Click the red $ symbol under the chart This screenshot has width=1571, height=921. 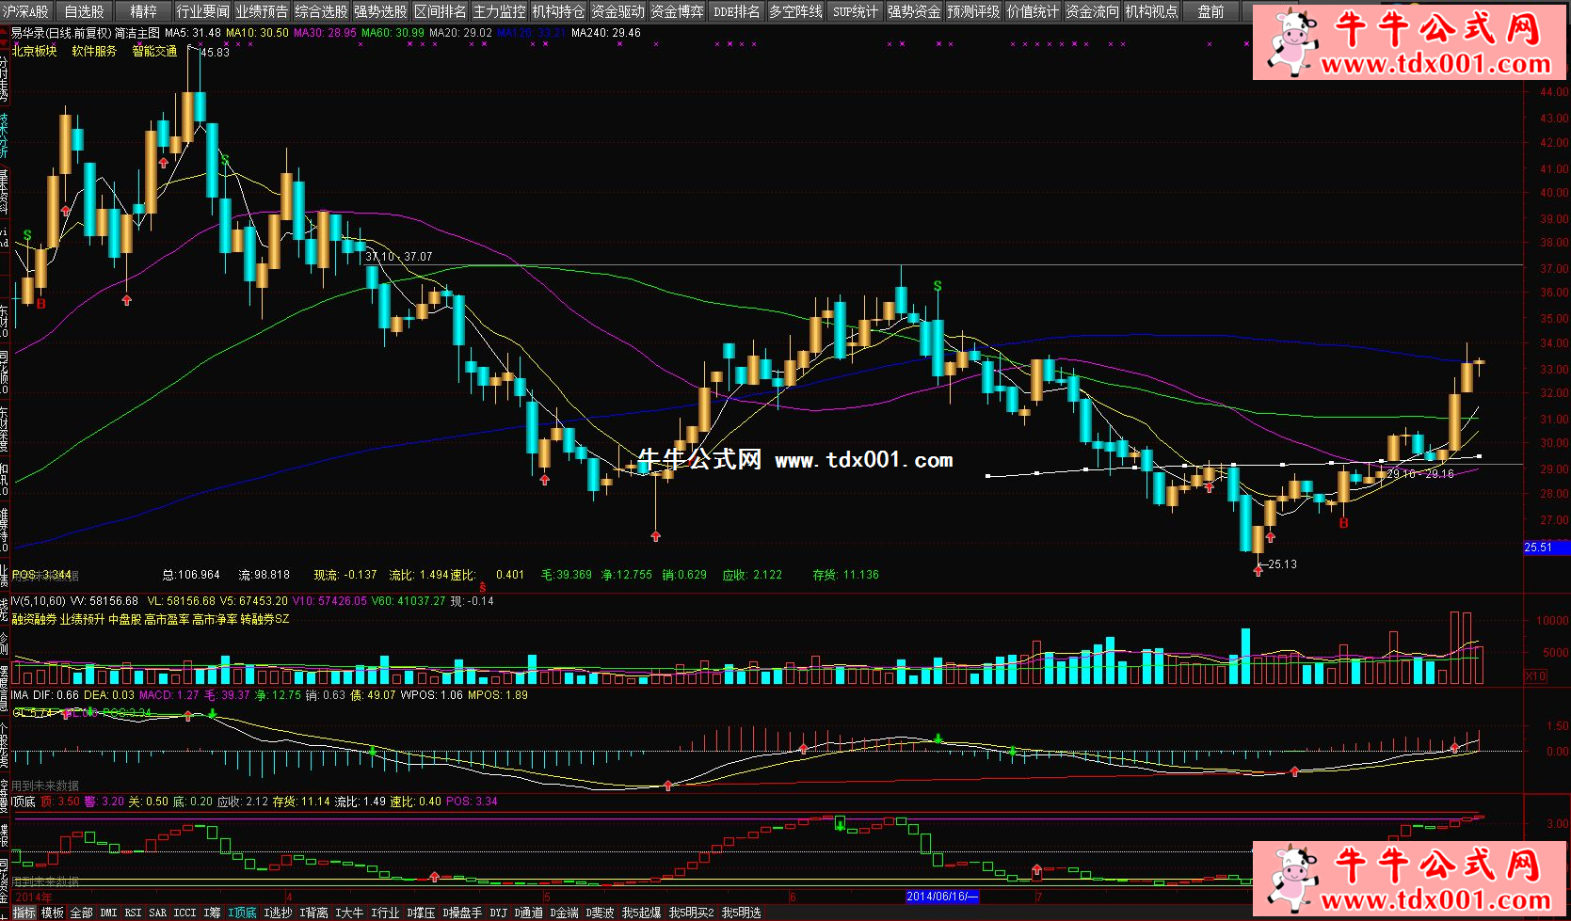pos(483,587)
